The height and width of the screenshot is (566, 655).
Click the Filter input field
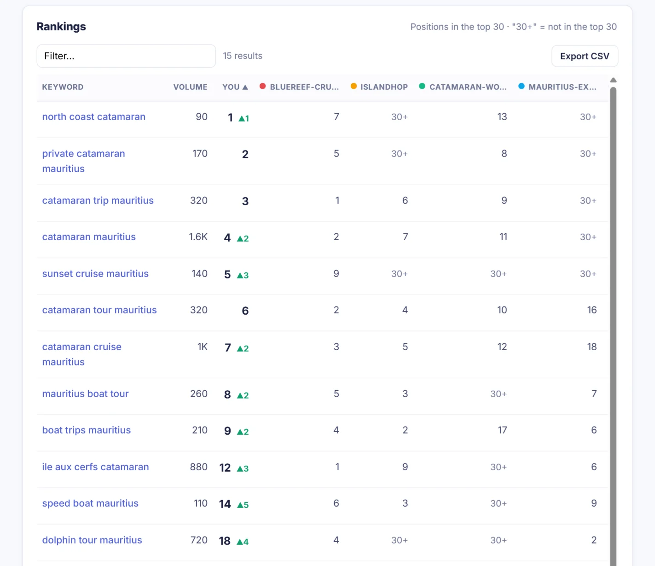point(126,56)
